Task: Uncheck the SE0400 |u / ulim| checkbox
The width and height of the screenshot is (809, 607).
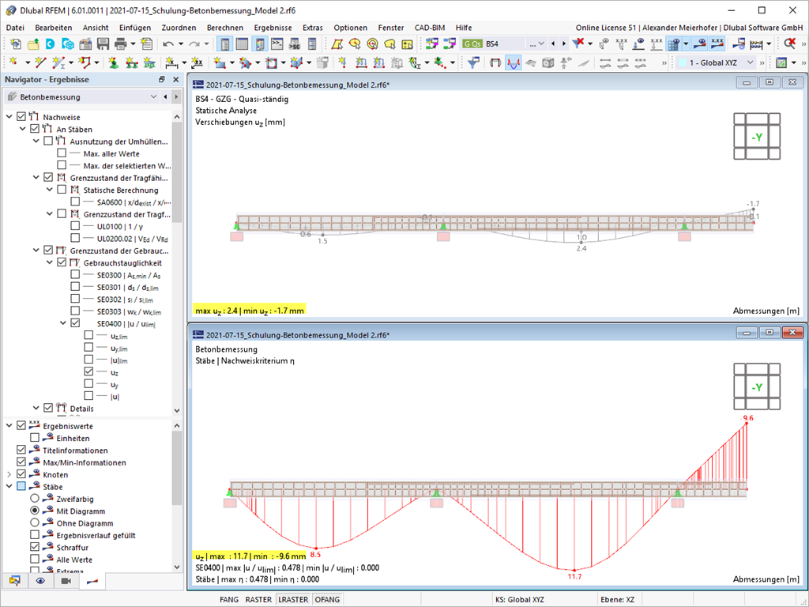Action: (x=75, y=323)
